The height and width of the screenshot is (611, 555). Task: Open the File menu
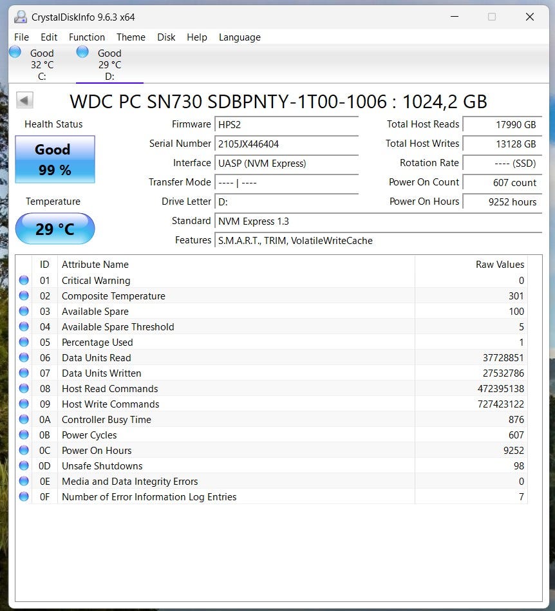(21, 37)
